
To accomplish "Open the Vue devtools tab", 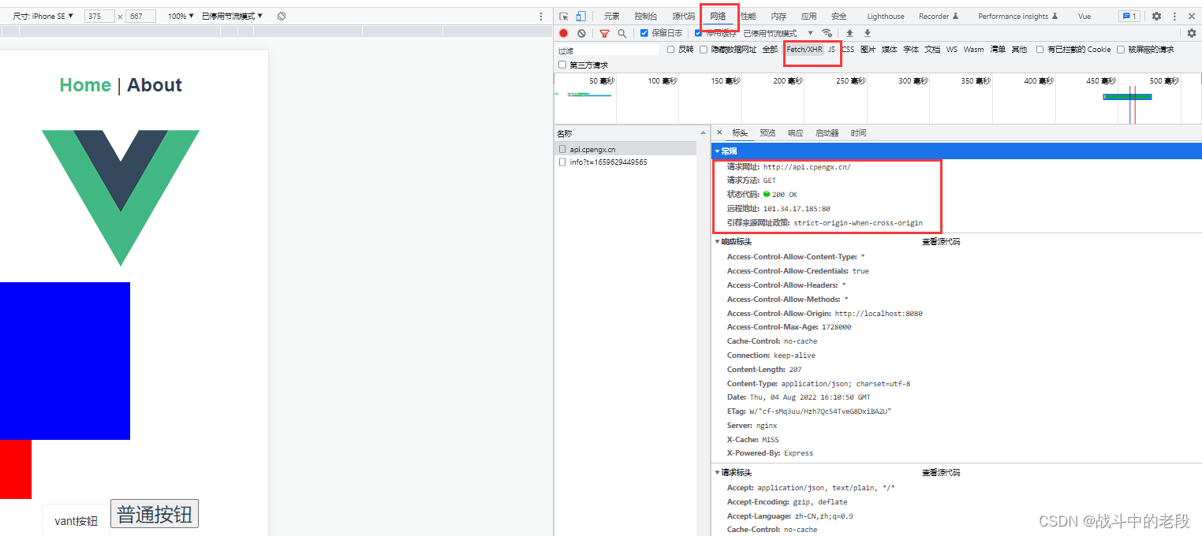I will click(x=1084, y=16).
